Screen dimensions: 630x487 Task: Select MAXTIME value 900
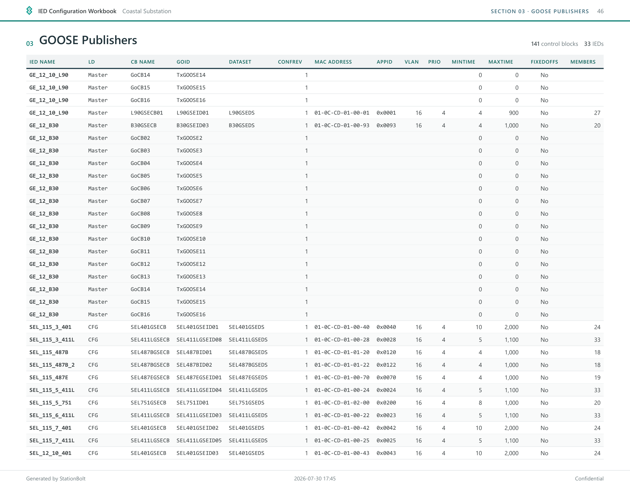(514, 113)
